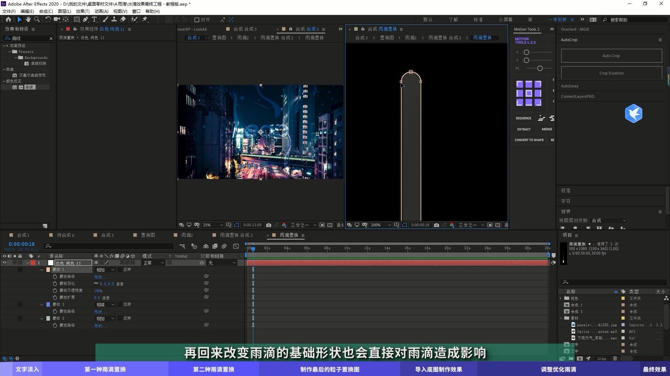Select the Type text tool
This screenshot has width=670, height=376.
94,19
